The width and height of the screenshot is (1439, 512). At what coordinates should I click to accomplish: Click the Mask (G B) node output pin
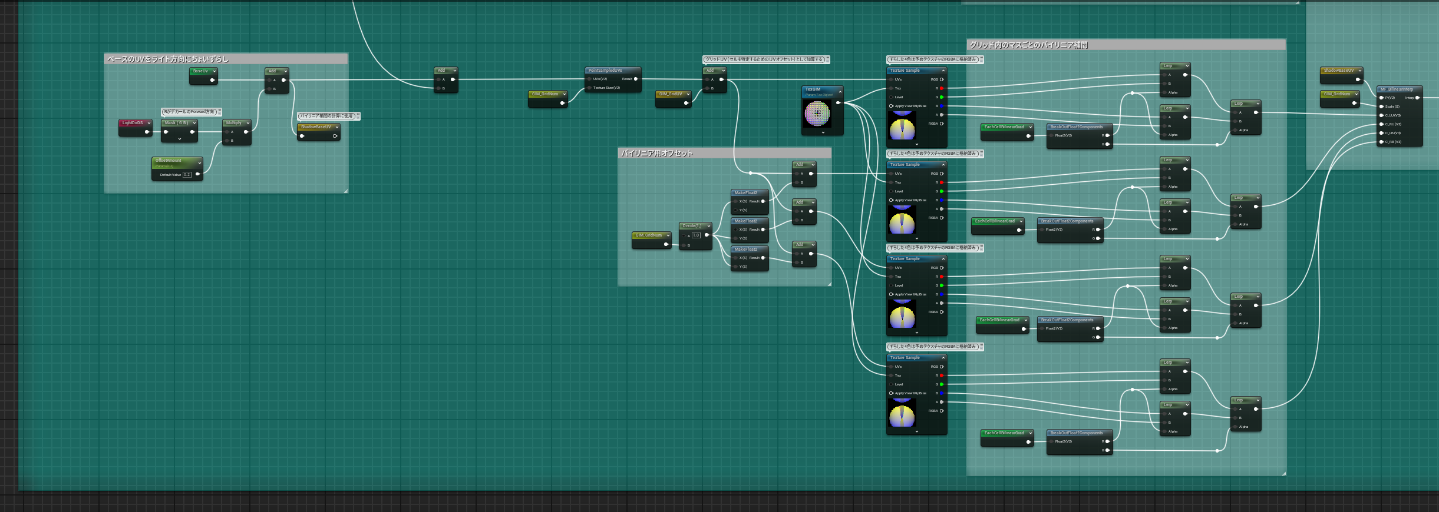(x=192, y=132)
